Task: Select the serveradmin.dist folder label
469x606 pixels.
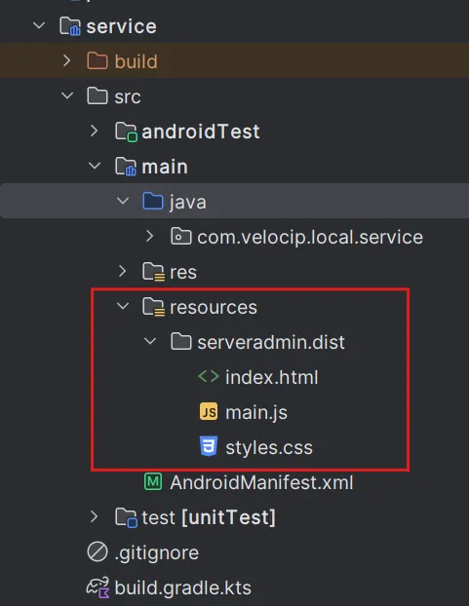Action: click(x=271, y=342)
